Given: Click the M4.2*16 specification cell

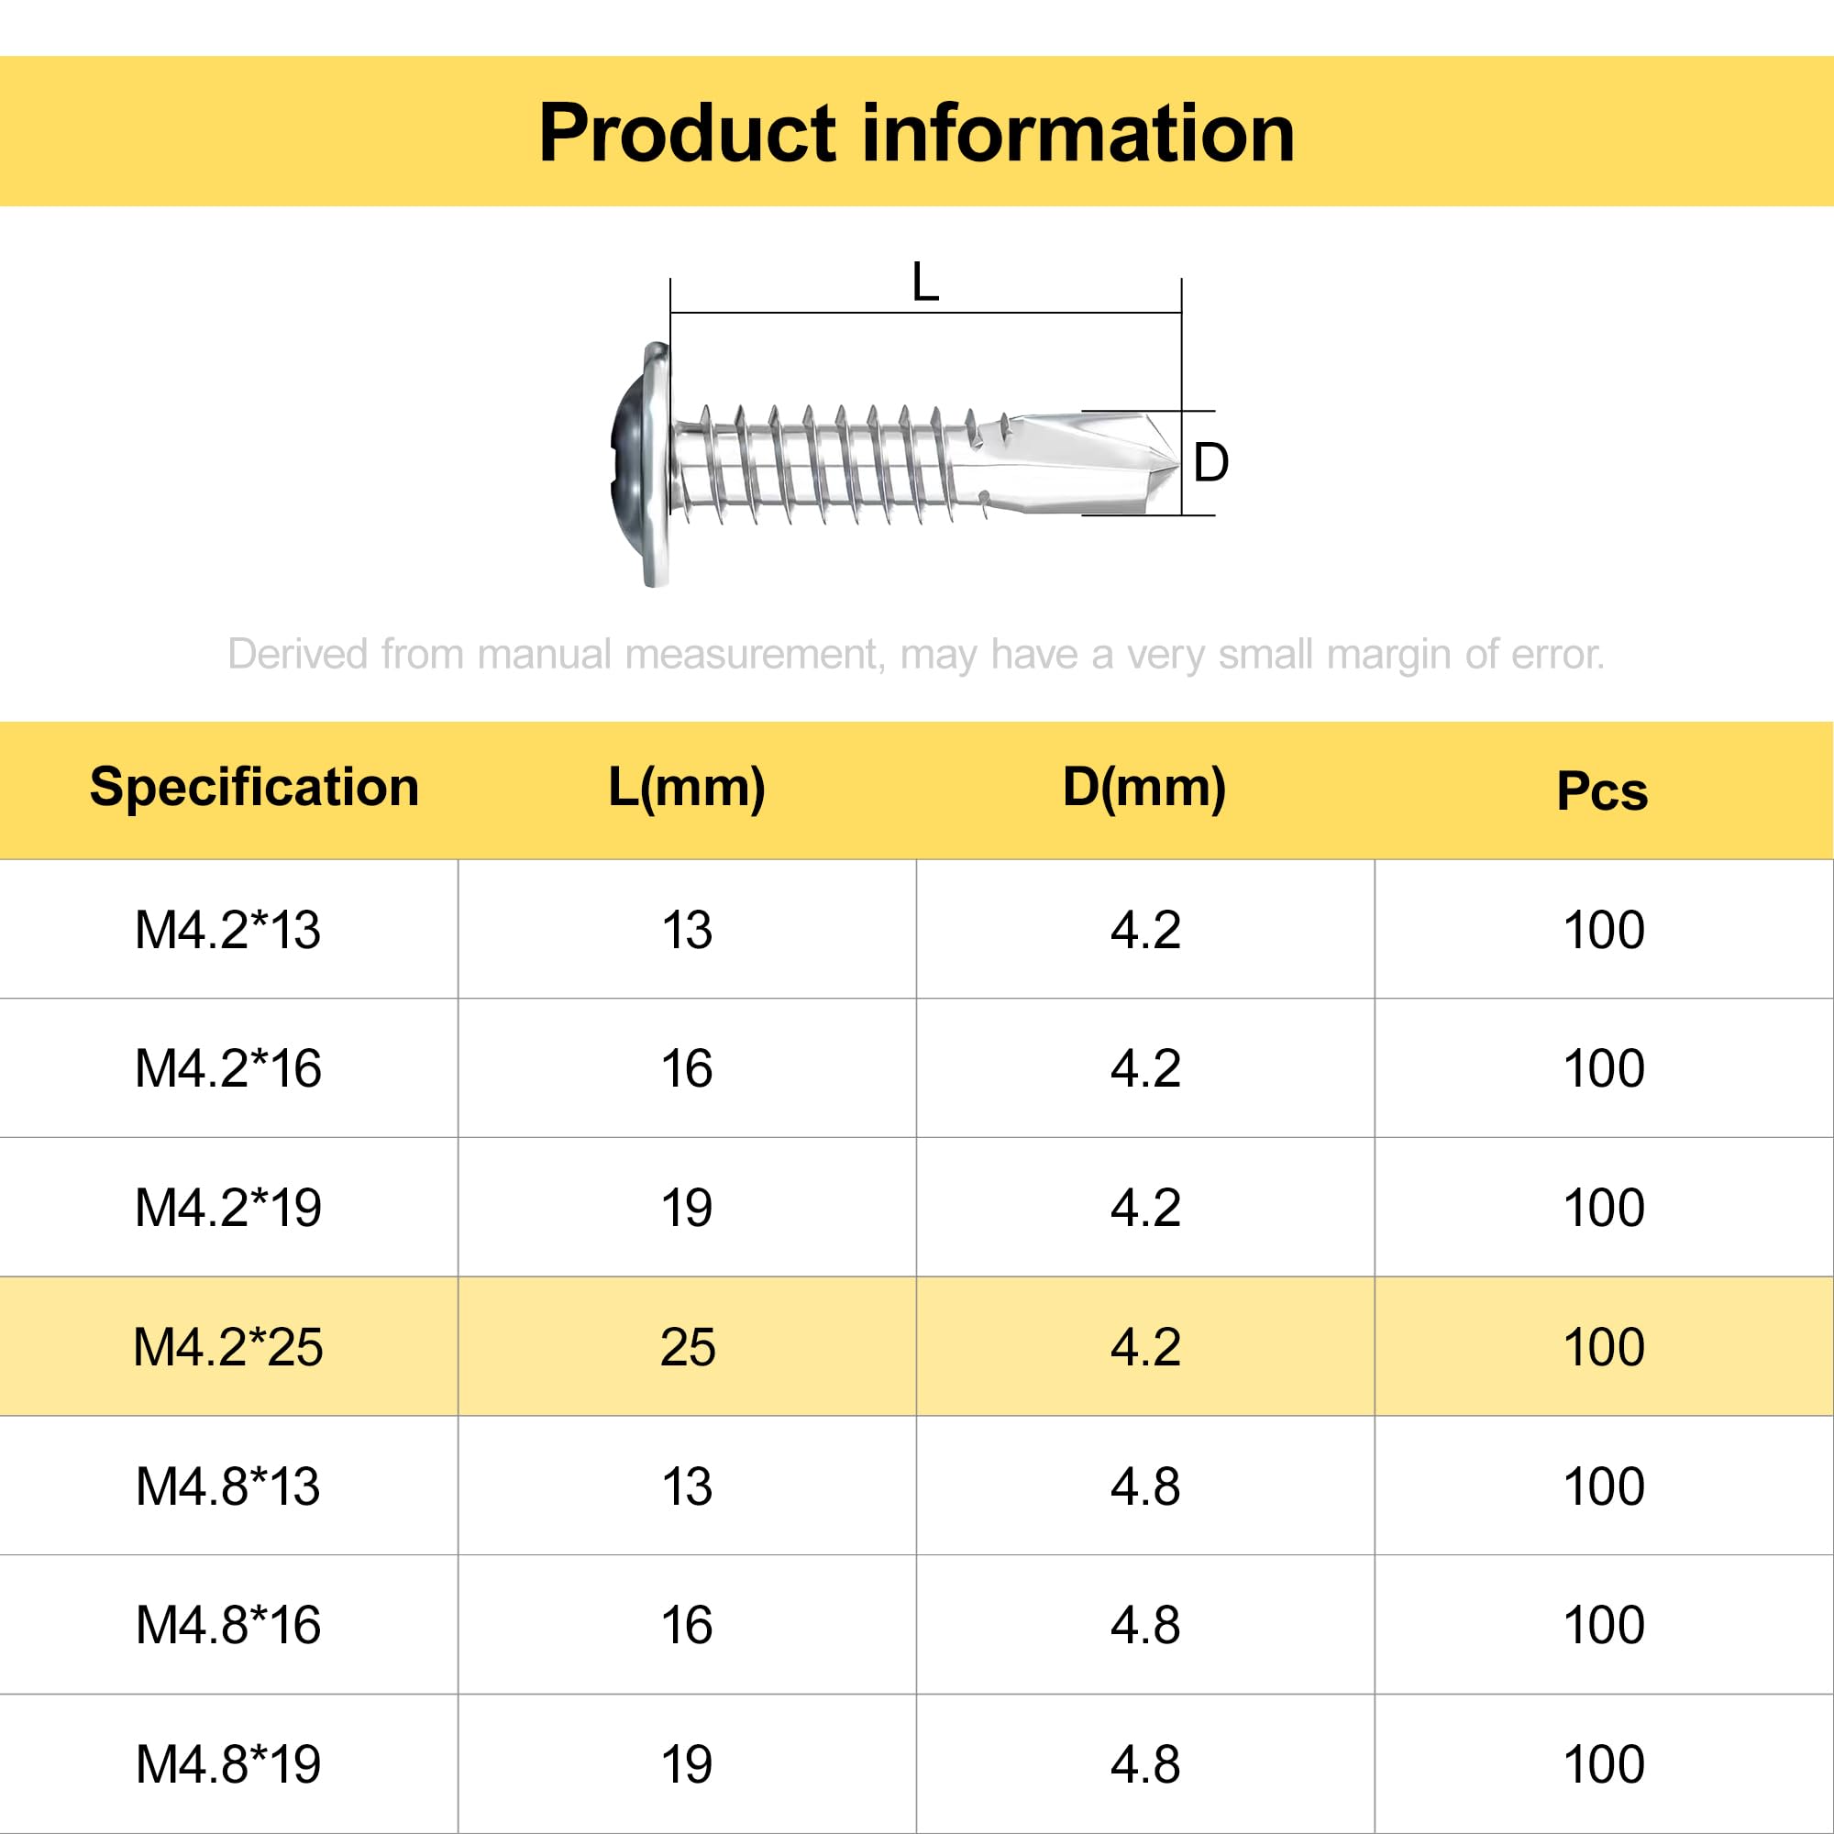Looking at the screenshot, I should click(228, 1068).
